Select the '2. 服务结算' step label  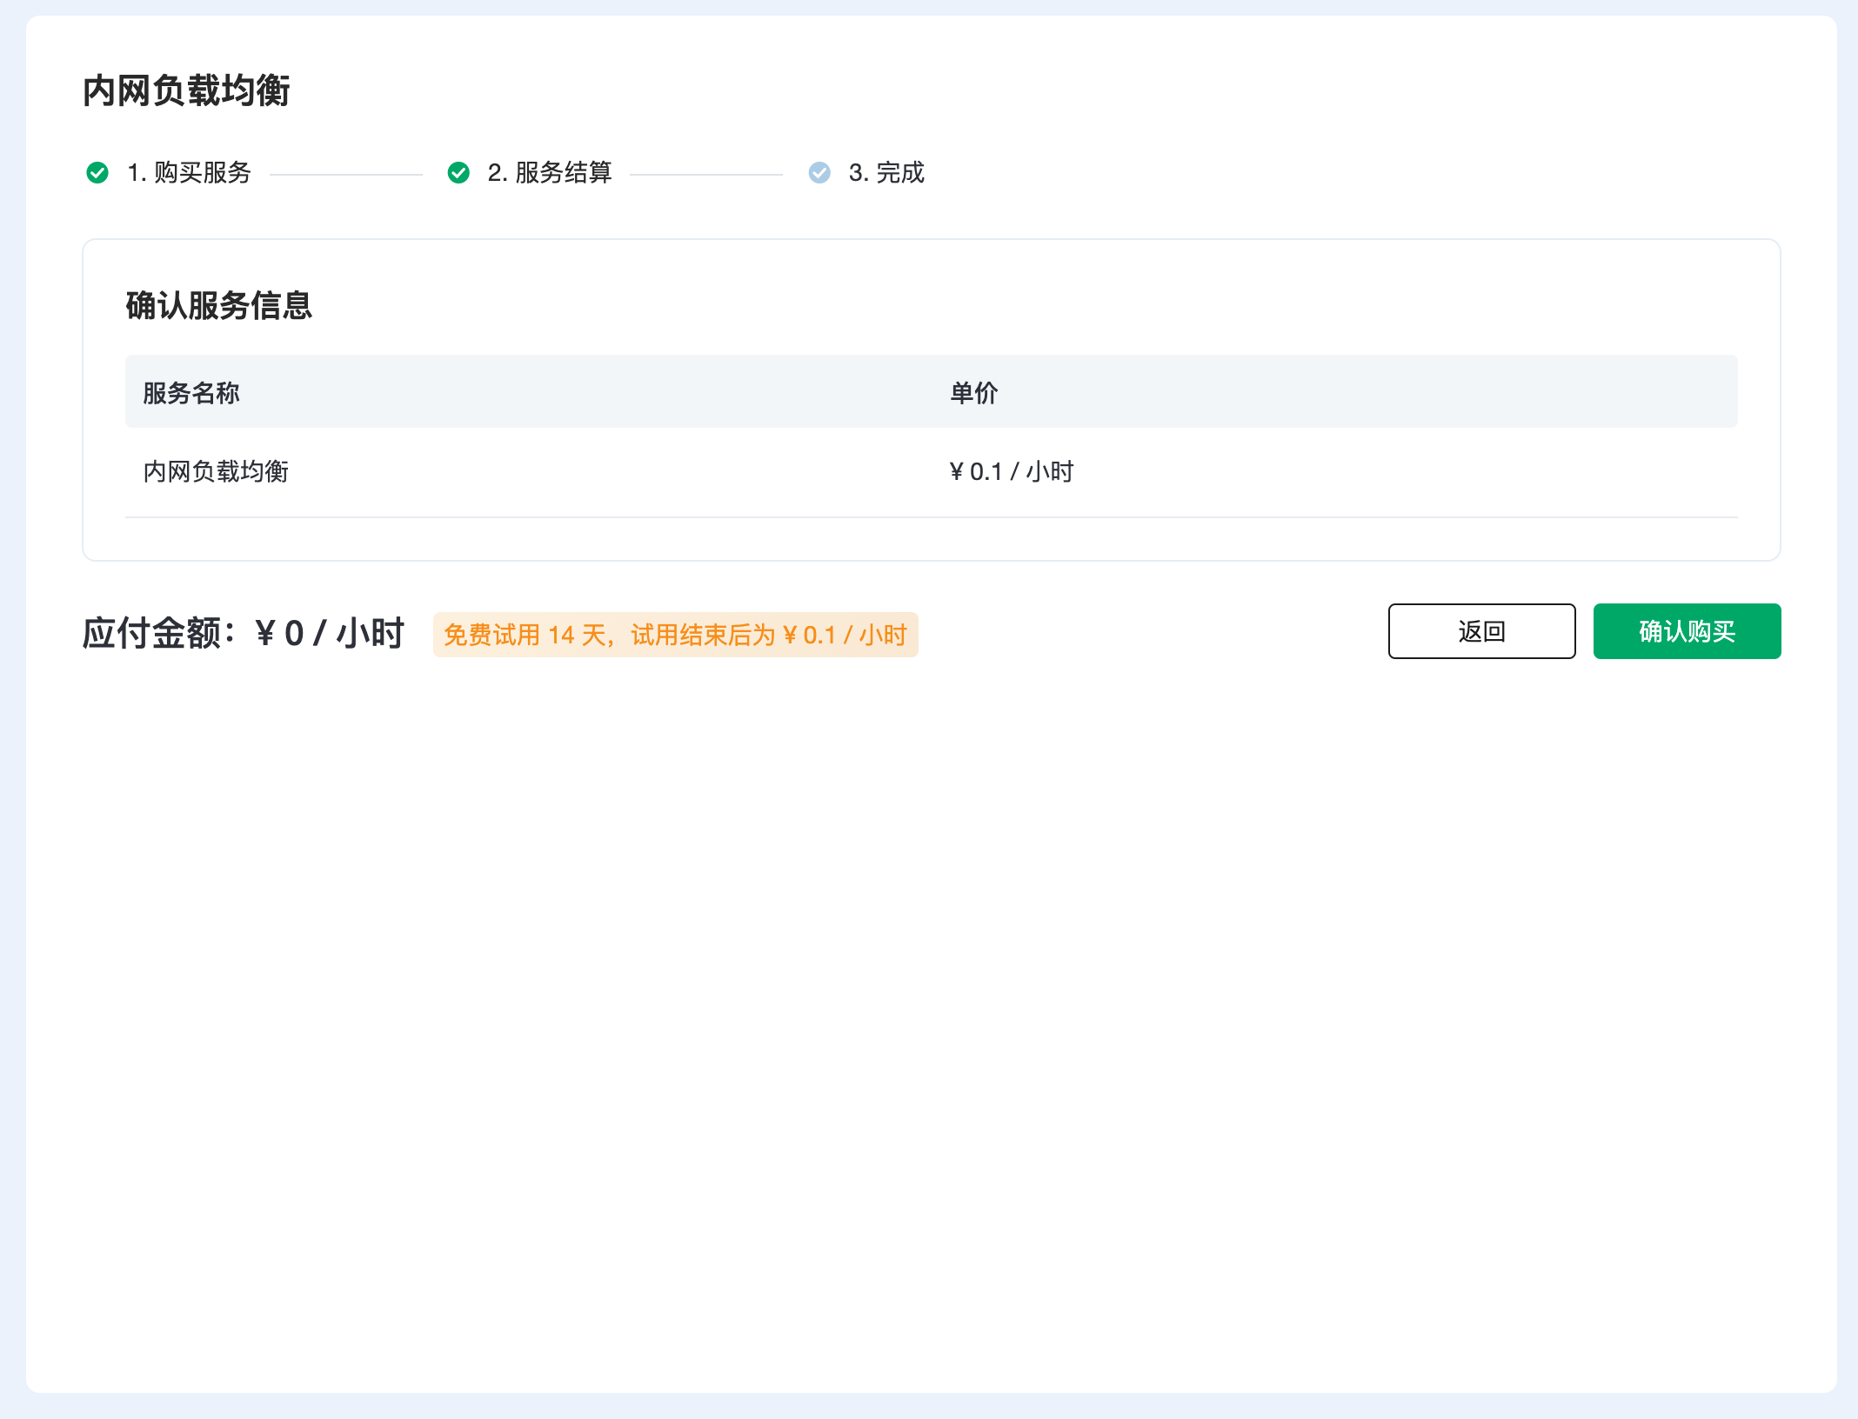550,173
